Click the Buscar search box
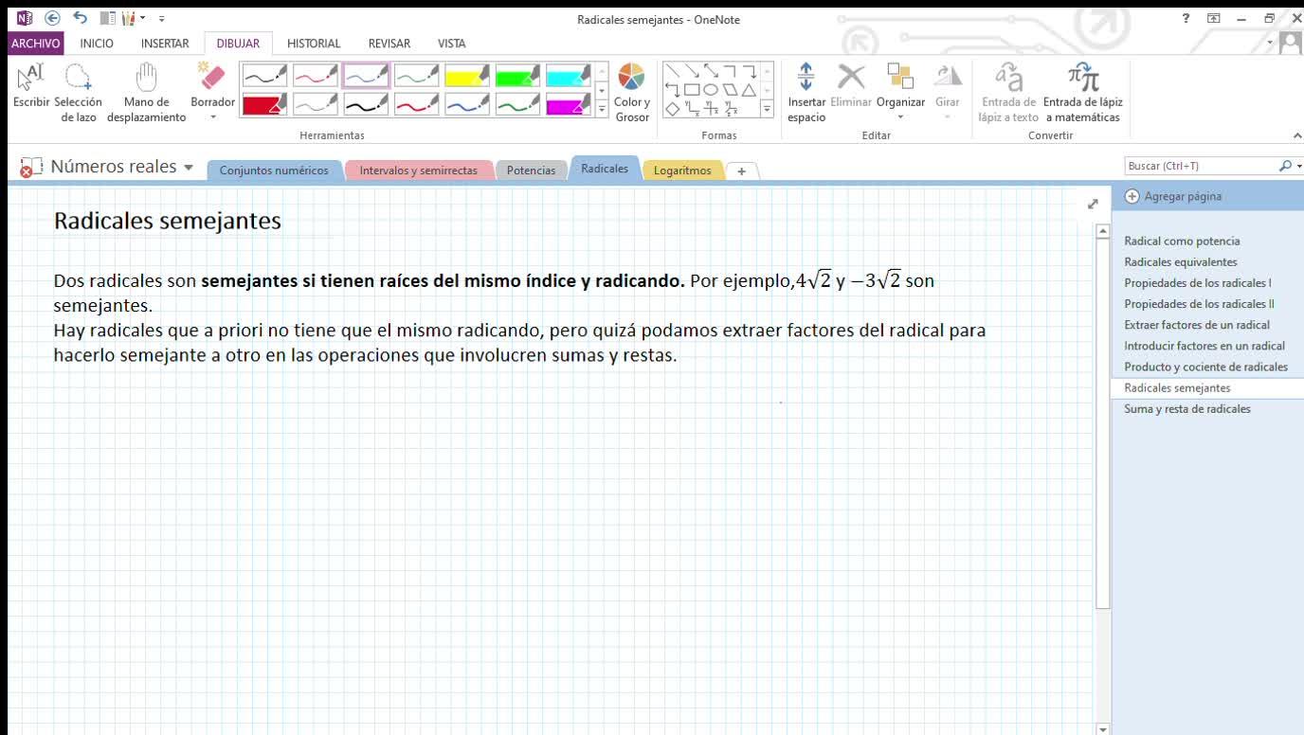 (1200, 166)
